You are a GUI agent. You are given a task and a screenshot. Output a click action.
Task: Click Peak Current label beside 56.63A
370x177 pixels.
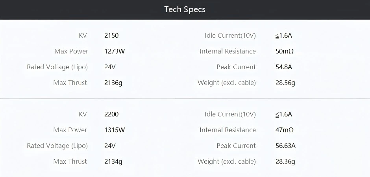pos(236,146)
